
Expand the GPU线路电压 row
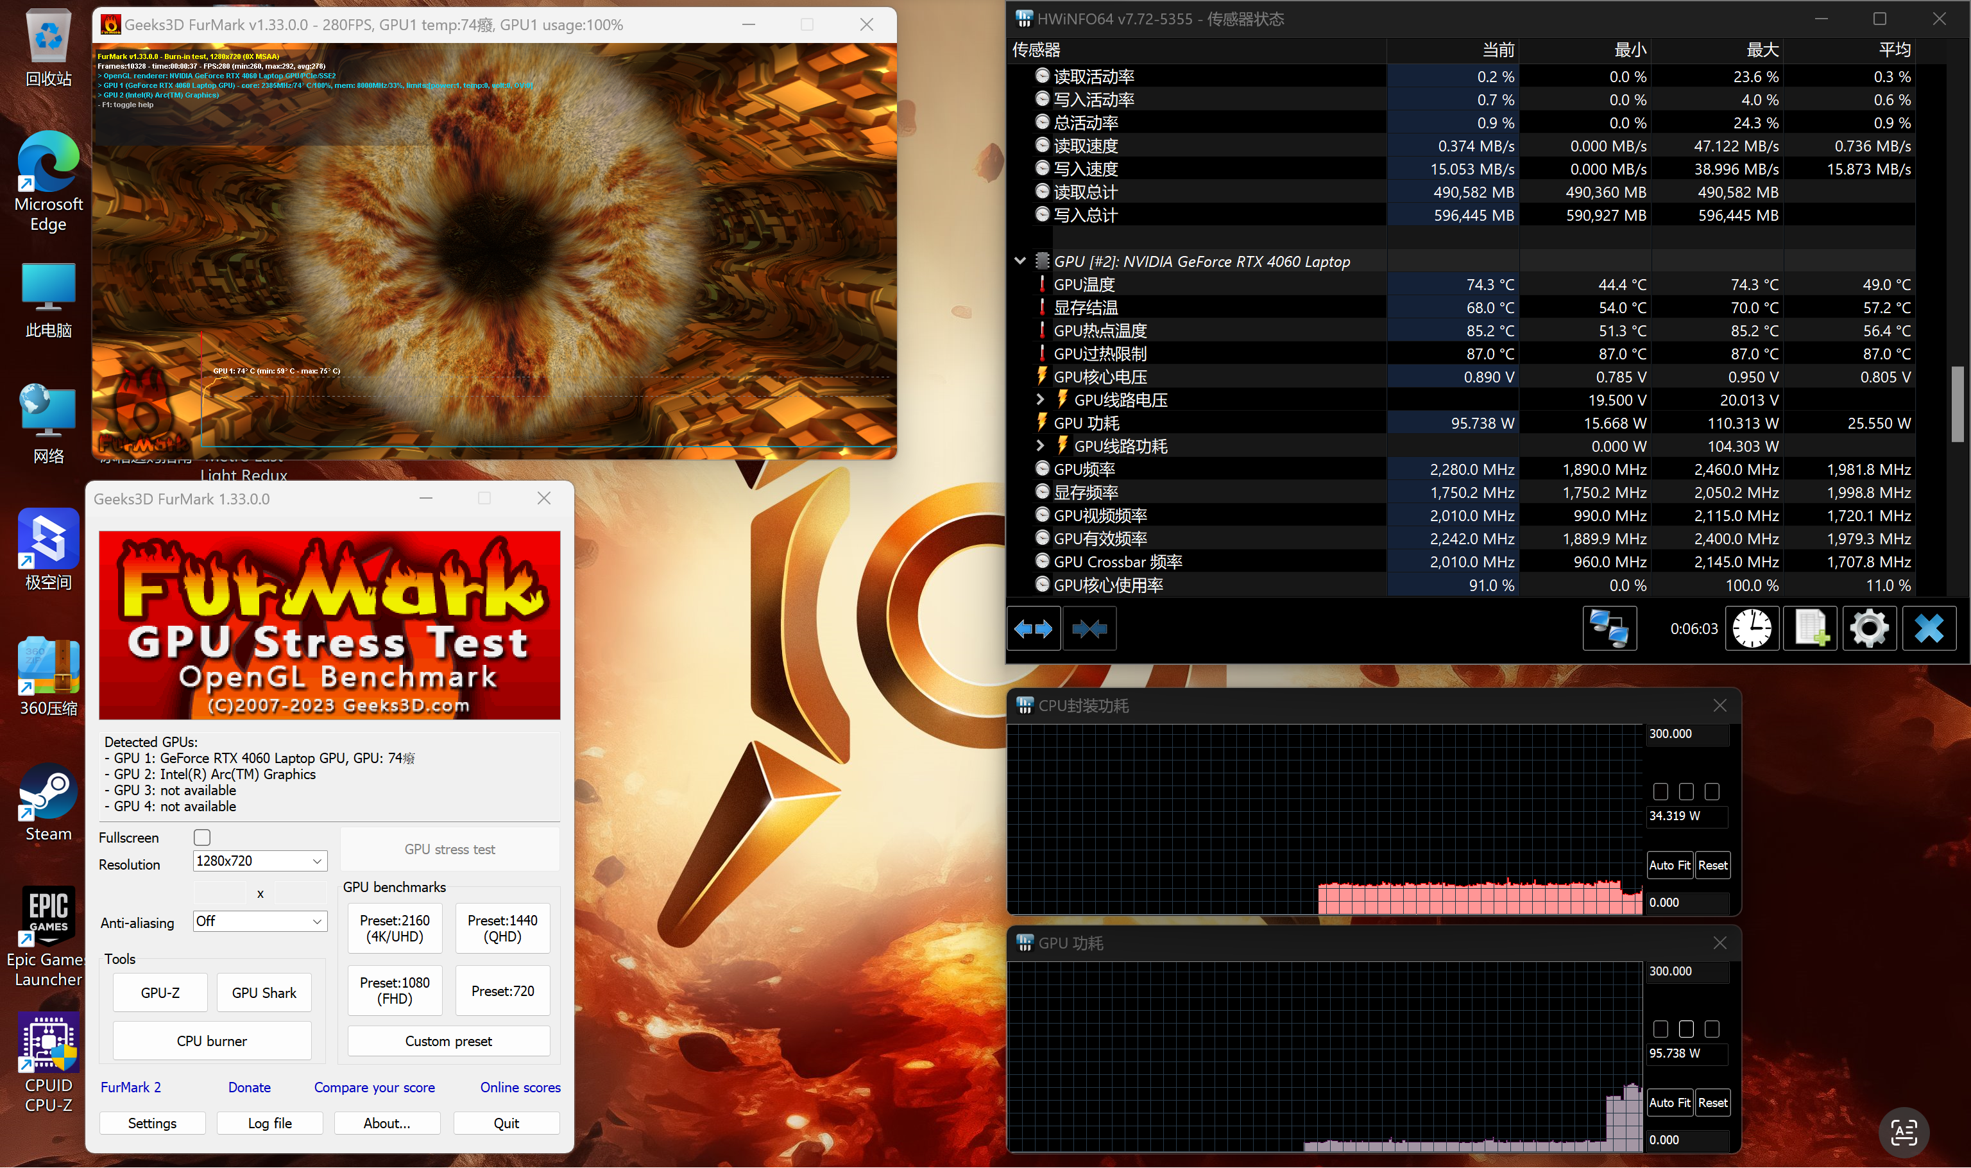[x=1040, y=400]
